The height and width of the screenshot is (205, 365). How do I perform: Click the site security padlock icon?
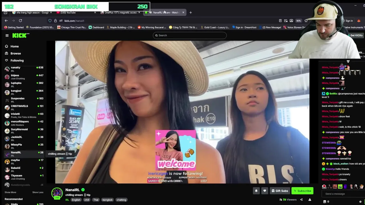[55, 20]
